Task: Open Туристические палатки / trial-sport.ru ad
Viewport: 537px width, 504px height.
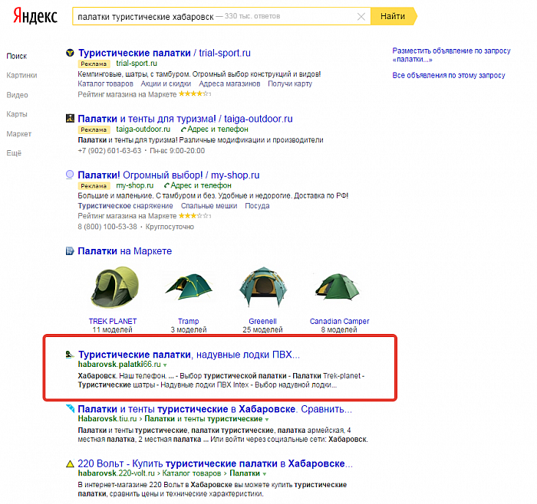Action: pyautogui.click(x=164, y=53)
